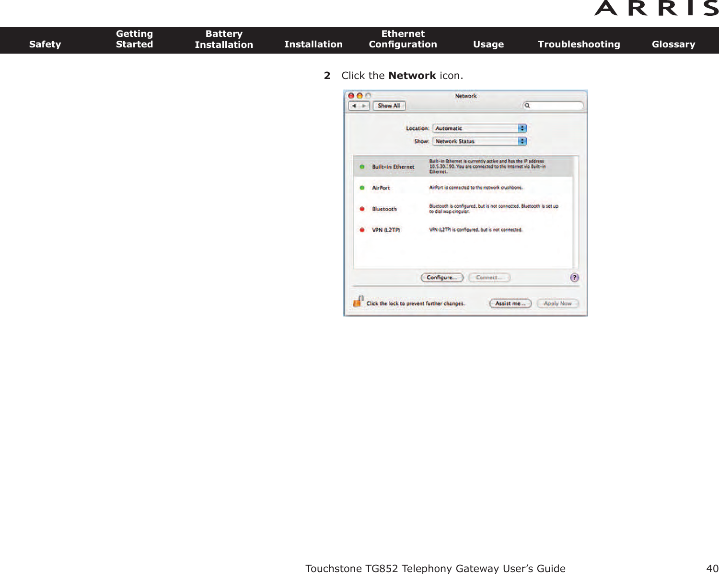The width and height of the screenshot is (719, 574).
Task: Go to Getting Started section
Action: click(x=135, y=39)
